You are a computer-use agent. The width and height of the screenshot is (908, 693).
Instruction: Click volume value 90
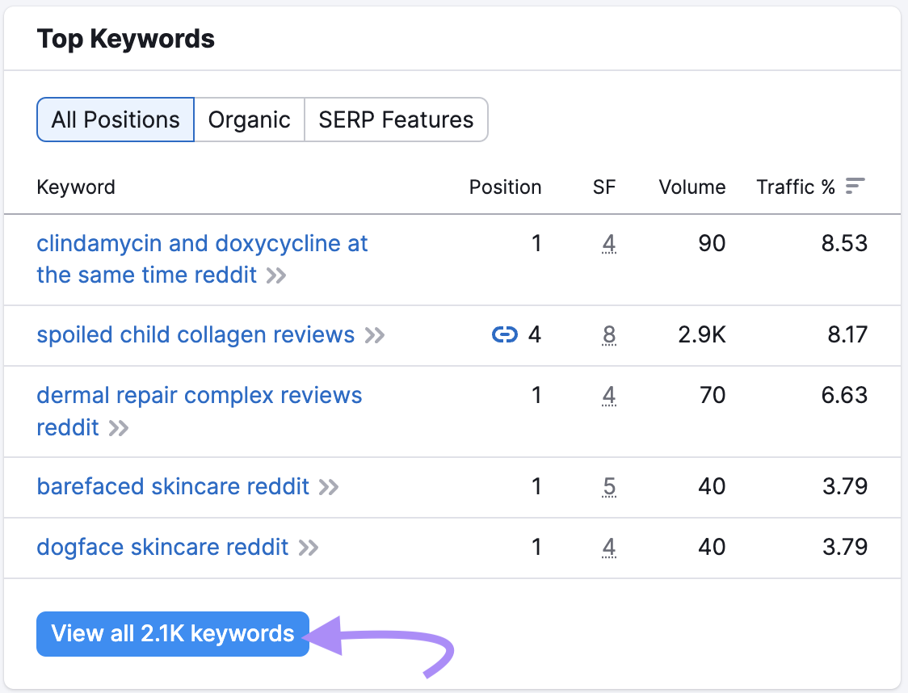712,244
